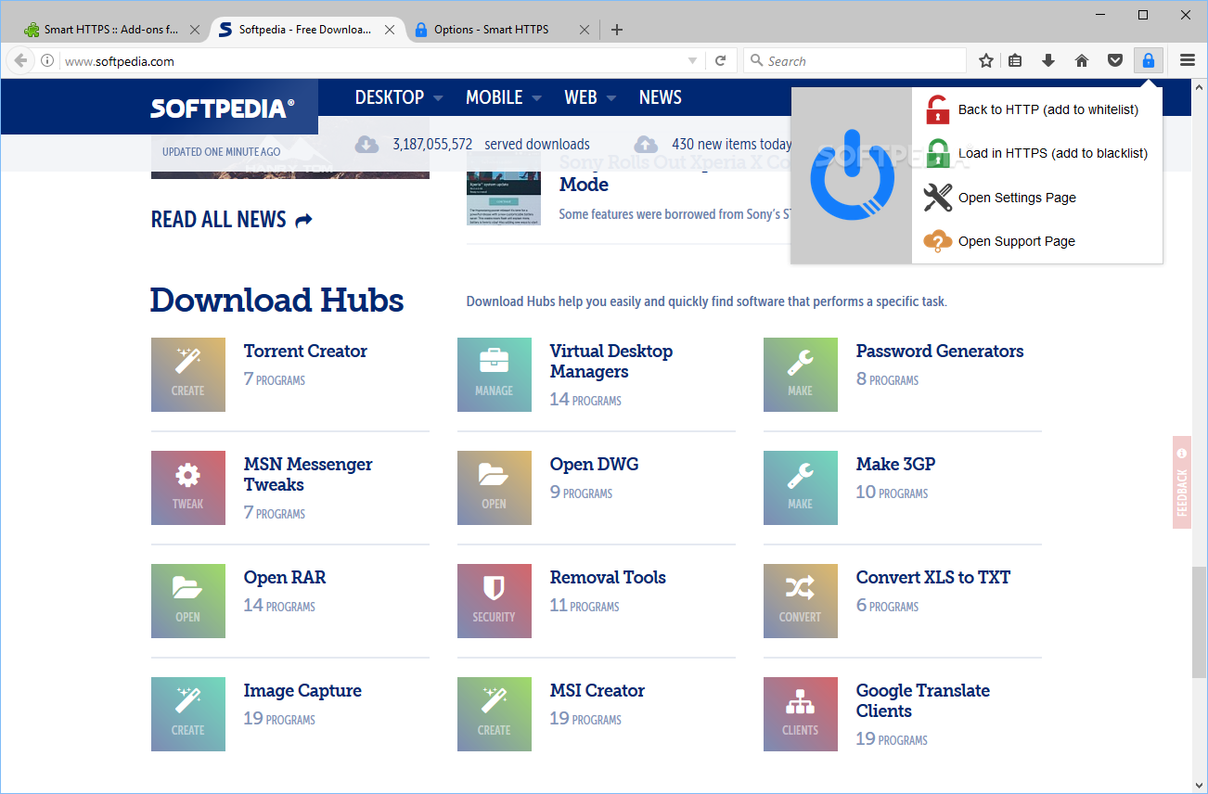Open Removal Tools SECURITY shield tile
1208x794 pixels.
495,601
